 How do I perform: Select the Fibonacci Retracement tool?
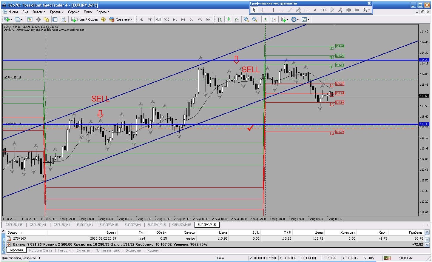[307, 10]
